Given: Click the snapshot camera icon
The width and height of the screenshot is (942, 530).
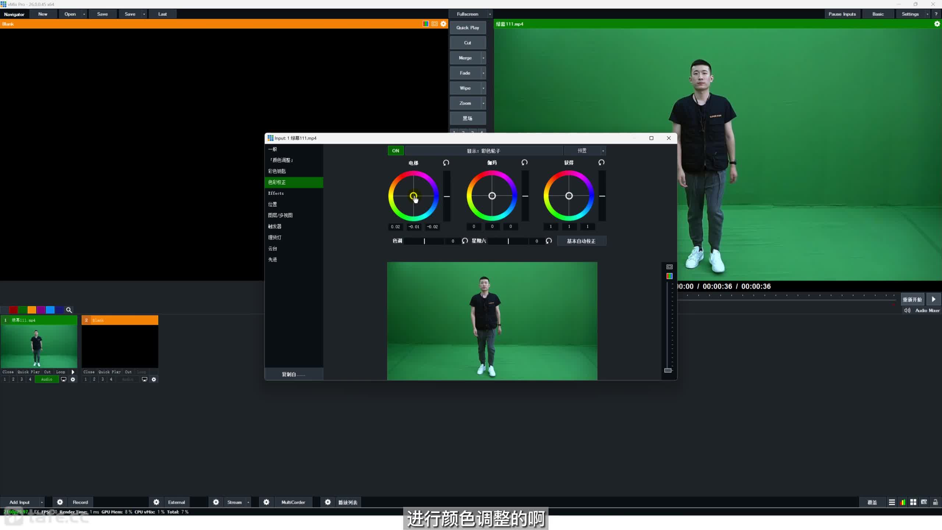Looking at the screenshot, I should click(x=924, y=502).
